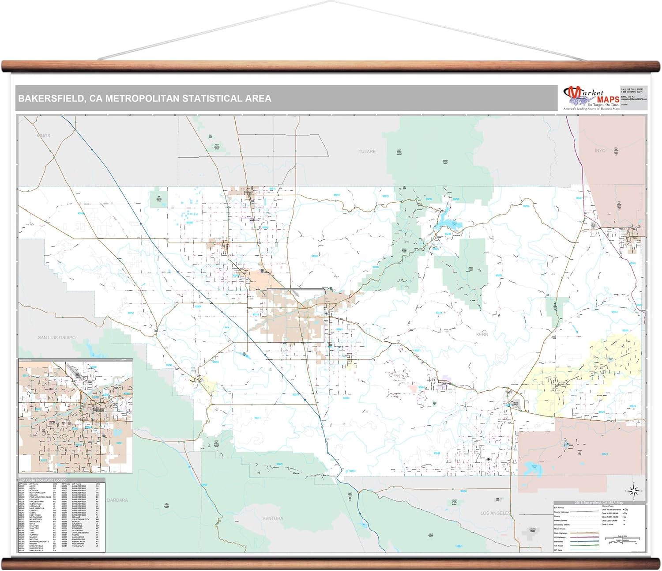Click the LOS ANGELES county label
662x571 pixels.
[495, 513]
